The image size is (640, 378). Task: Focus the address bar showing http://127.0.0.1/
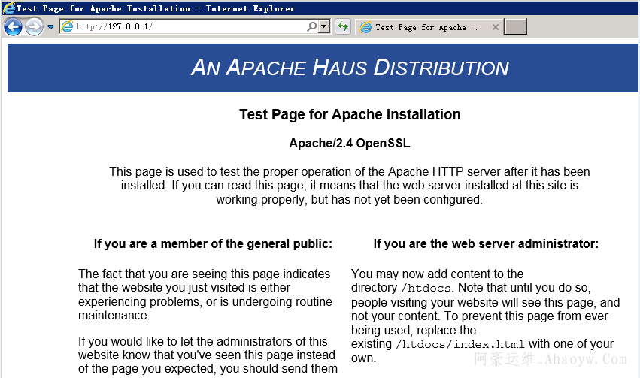pyautogui.click(x=188, y=27)
